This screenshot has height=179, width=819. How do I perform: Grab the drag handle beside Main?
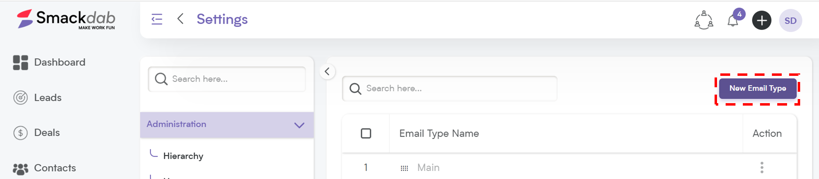tap(404, 168)
